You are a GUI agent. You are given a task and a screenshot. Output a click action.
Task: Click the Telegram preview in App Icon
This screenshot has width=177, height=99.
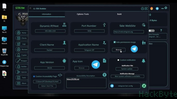pos(96,65)
